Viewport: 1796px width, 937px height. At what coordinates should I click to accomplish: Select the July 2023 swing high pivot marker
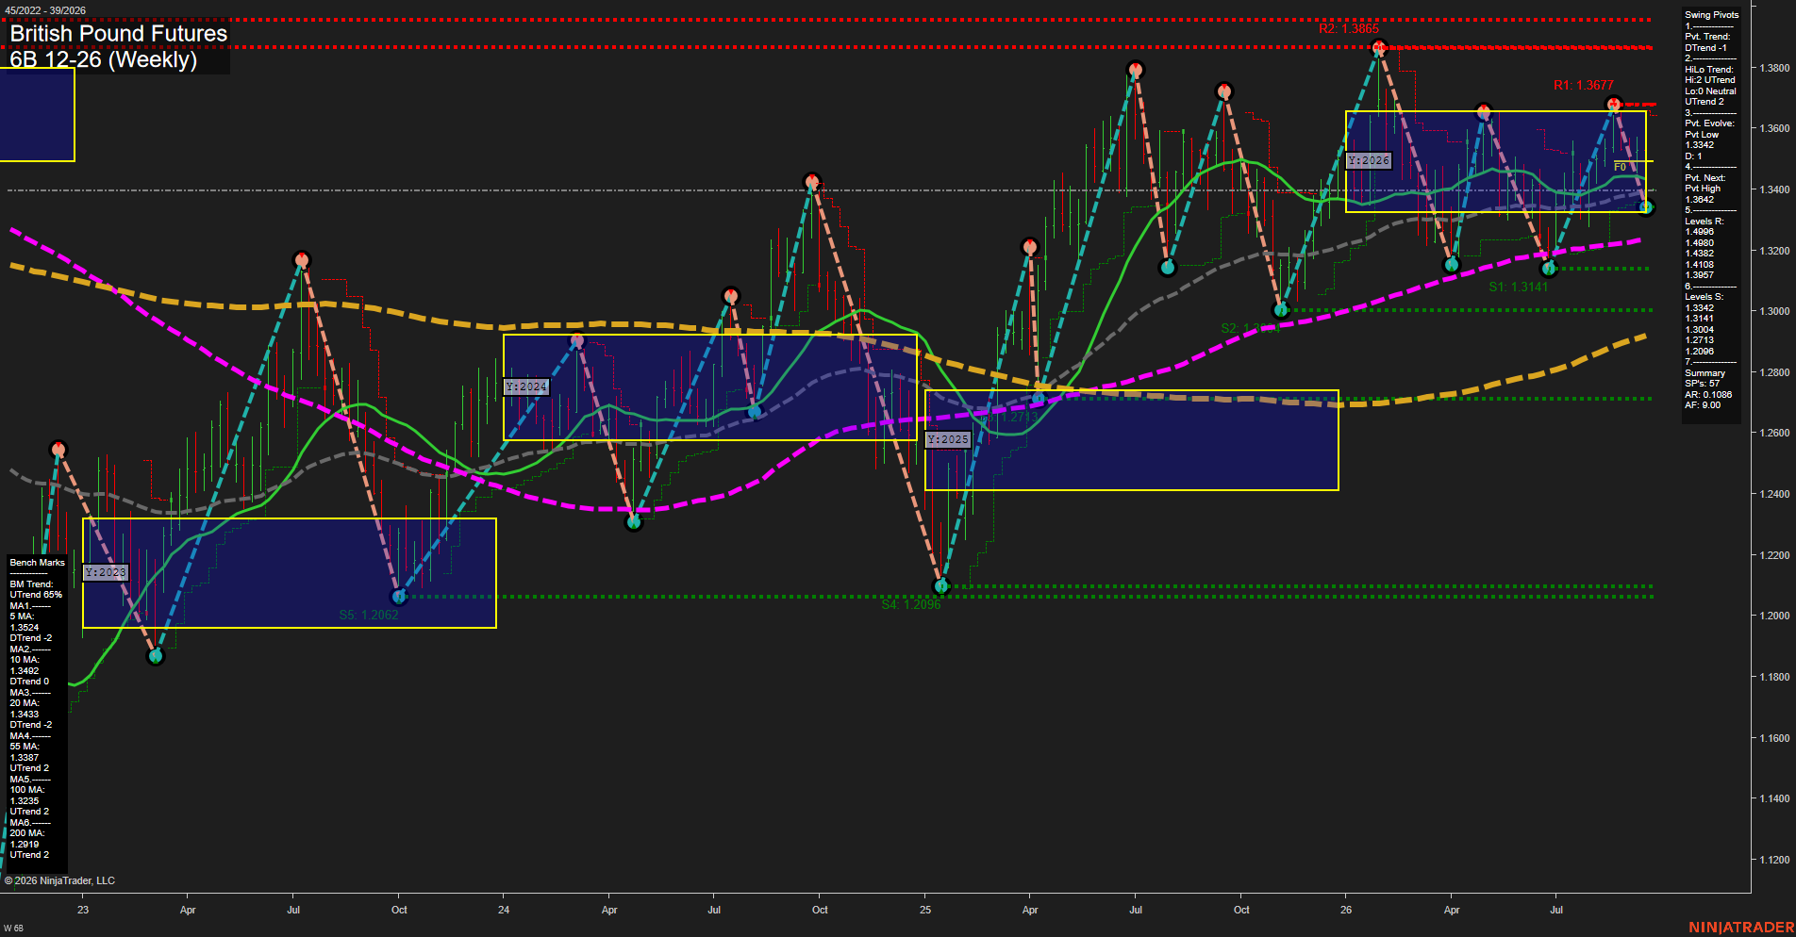click(x=302, y=259)
